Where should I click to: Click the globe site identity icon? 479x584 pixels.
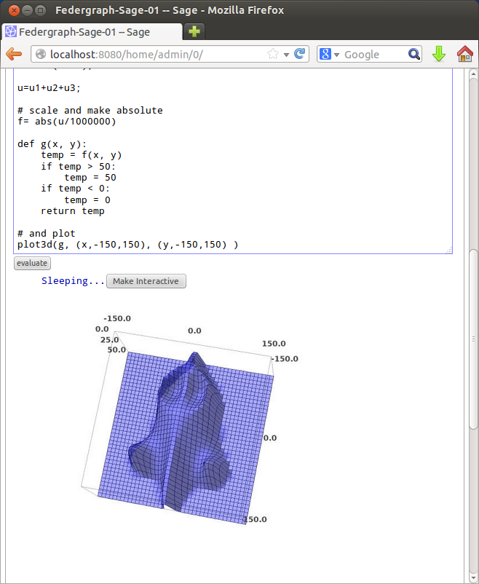pyautogui.click(x=41, y=55)
